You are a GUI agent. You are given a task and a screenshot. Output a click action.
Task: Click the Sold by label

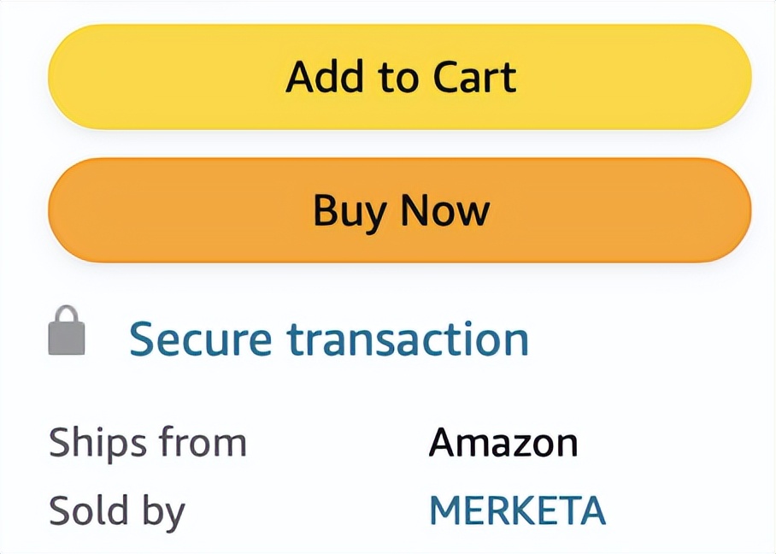(x=117, y=511)
